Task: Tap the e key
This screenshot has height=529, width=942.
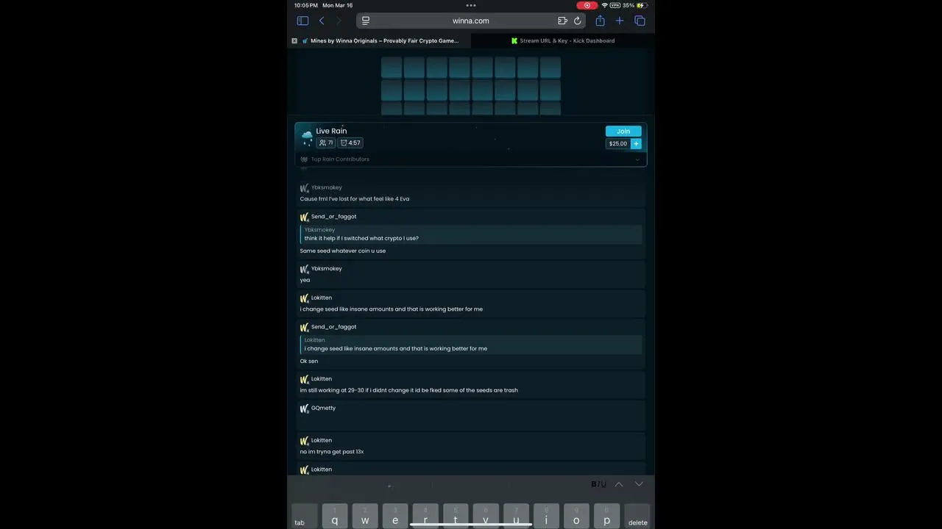Action: [x=395, y=516]
